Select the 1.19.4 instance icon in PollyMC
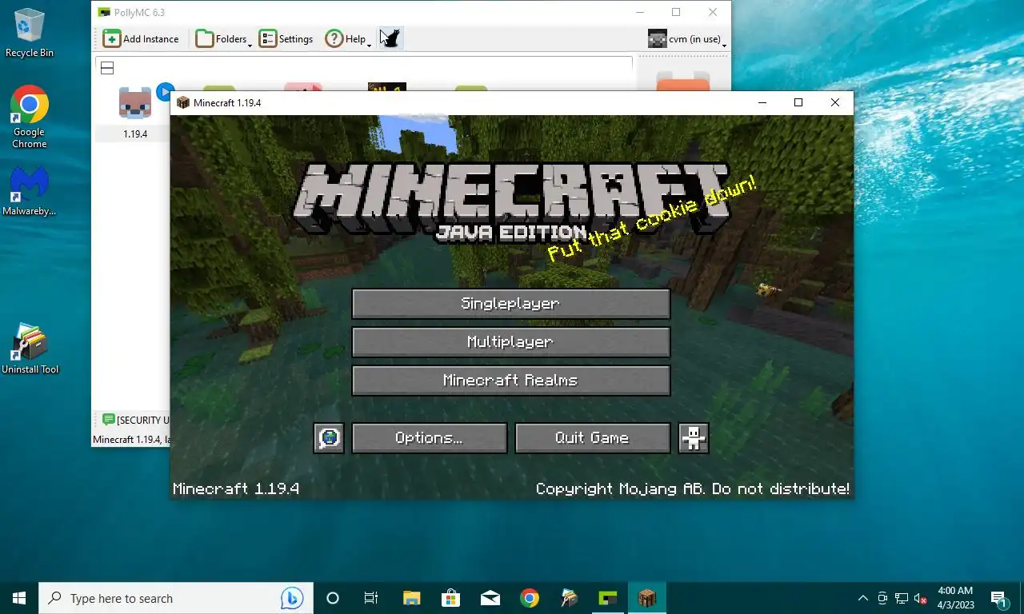 pyautogui.click(x=134, y=103)
